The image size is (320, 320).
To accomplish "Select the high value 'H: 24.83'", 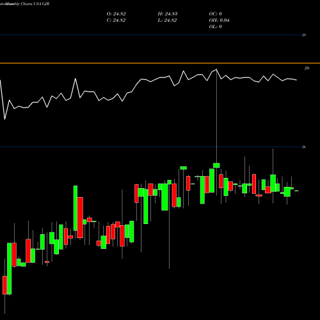I will point(168,14).
